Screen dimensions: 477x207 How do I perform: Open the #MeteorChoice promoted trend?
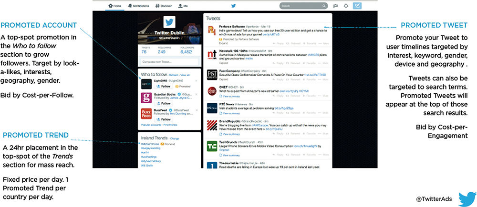pos(150,144)
